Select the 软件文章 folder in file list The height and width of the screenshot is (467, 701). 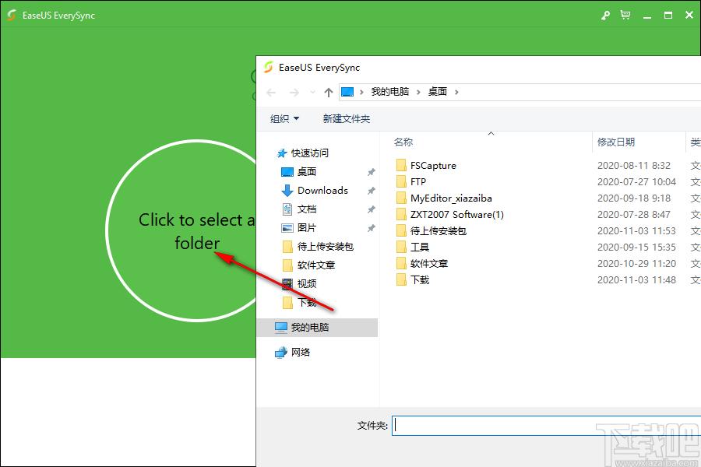(x=428, y=264)
